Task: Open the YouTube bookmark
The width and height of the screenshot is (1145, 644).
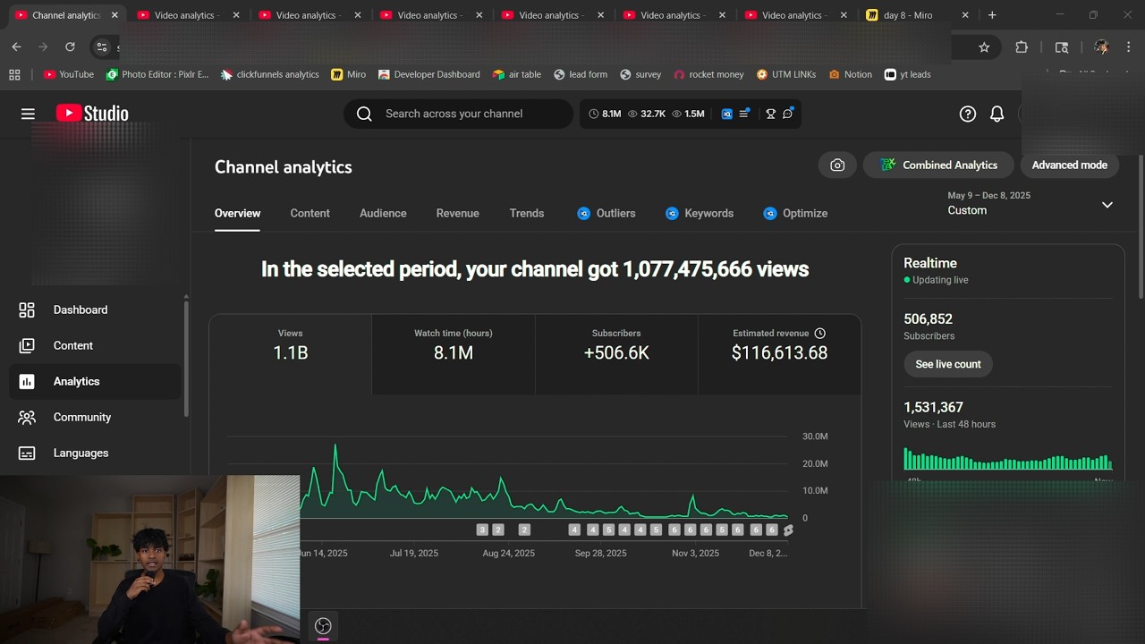Action: [x=69, y=74]
